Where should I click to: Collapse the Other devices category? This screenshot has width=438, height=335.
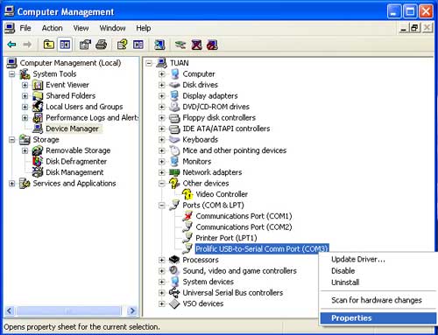tap(162, 184)
